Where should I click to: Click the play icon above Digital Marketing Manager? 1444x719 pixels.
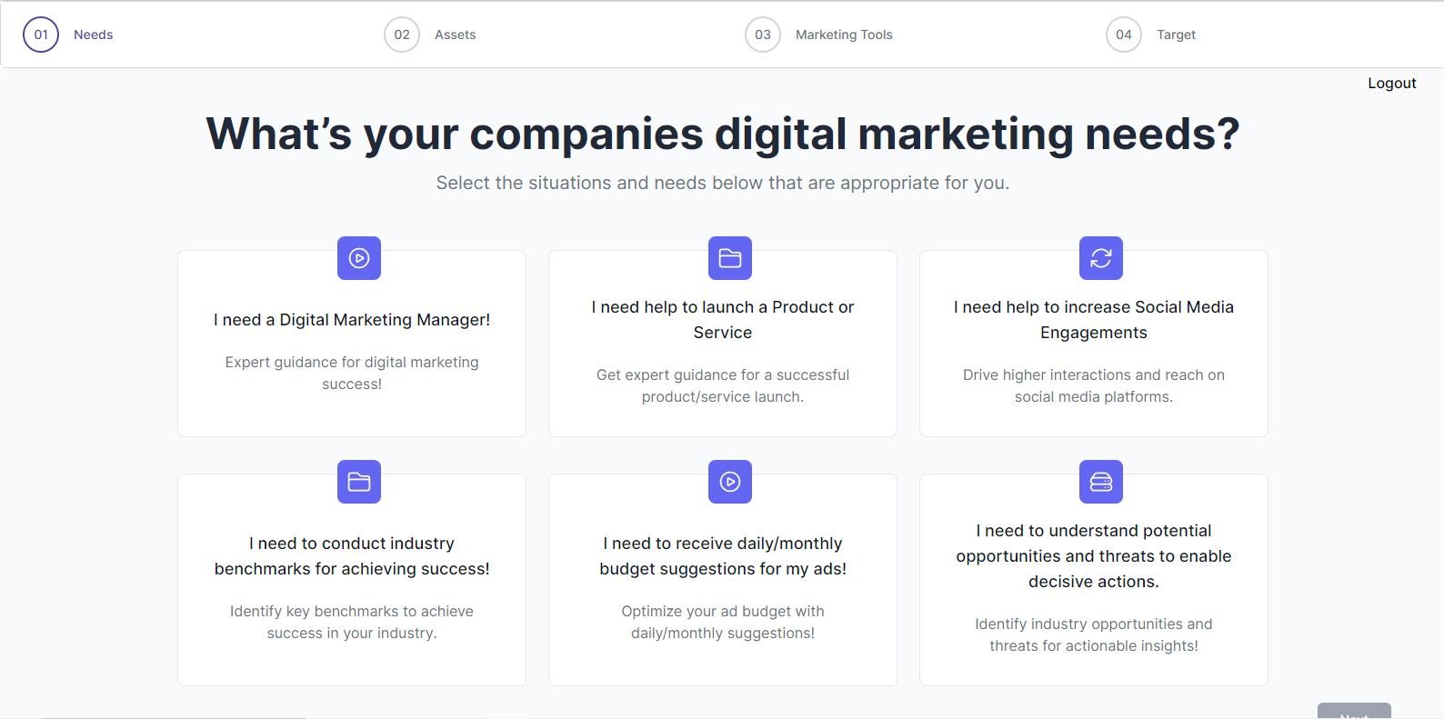click(359, 258)
